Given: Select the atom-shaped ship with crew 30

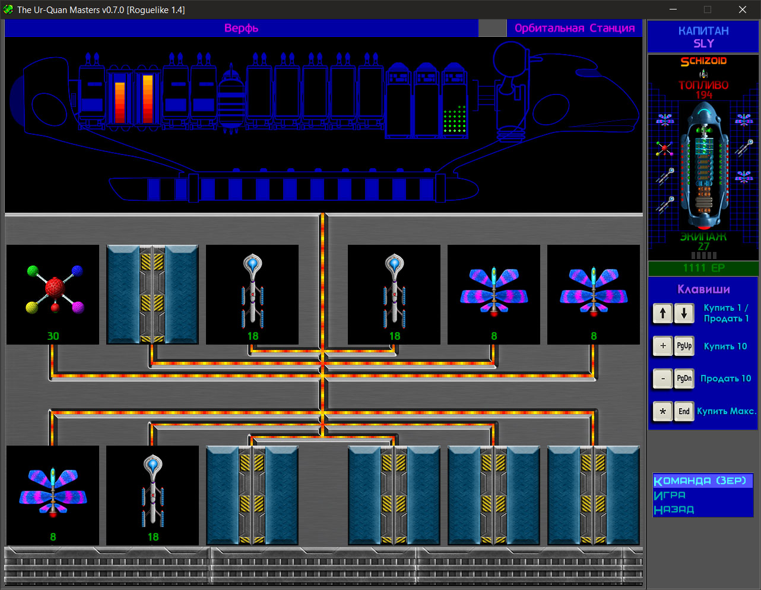Looking at the screenshot, I should pyautogui.click(x=53, y=295).
